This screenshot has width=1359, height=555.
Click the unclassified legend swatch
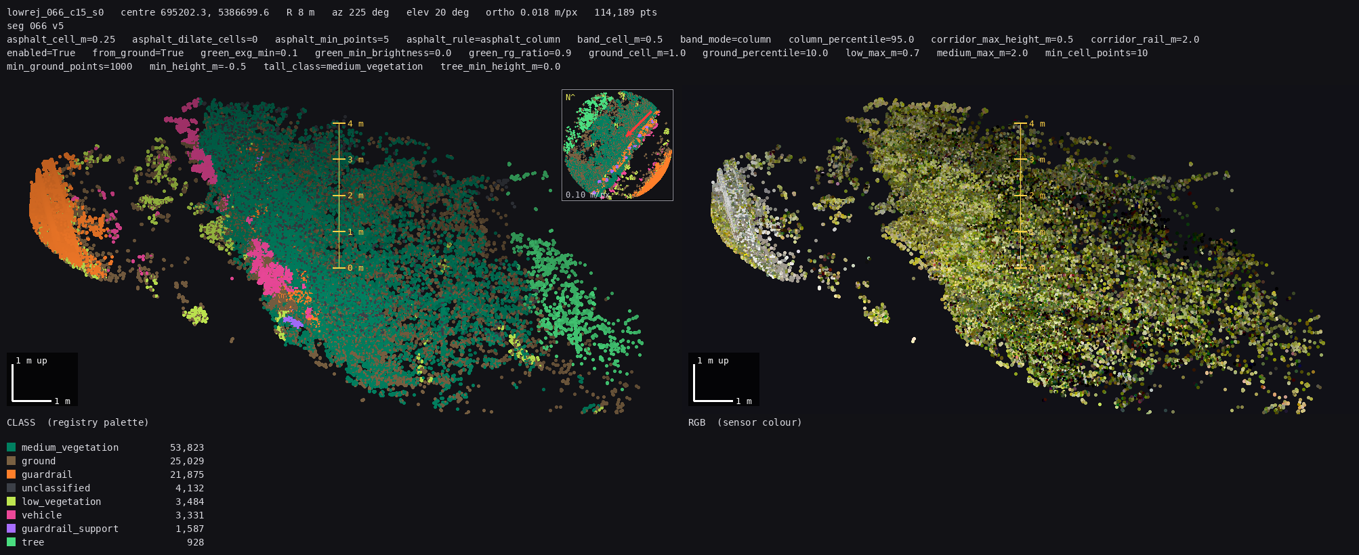coord(11,488)
